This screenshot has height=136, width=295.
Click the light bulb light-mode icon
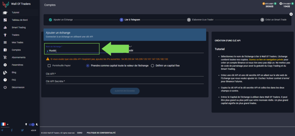pos(26,124)
